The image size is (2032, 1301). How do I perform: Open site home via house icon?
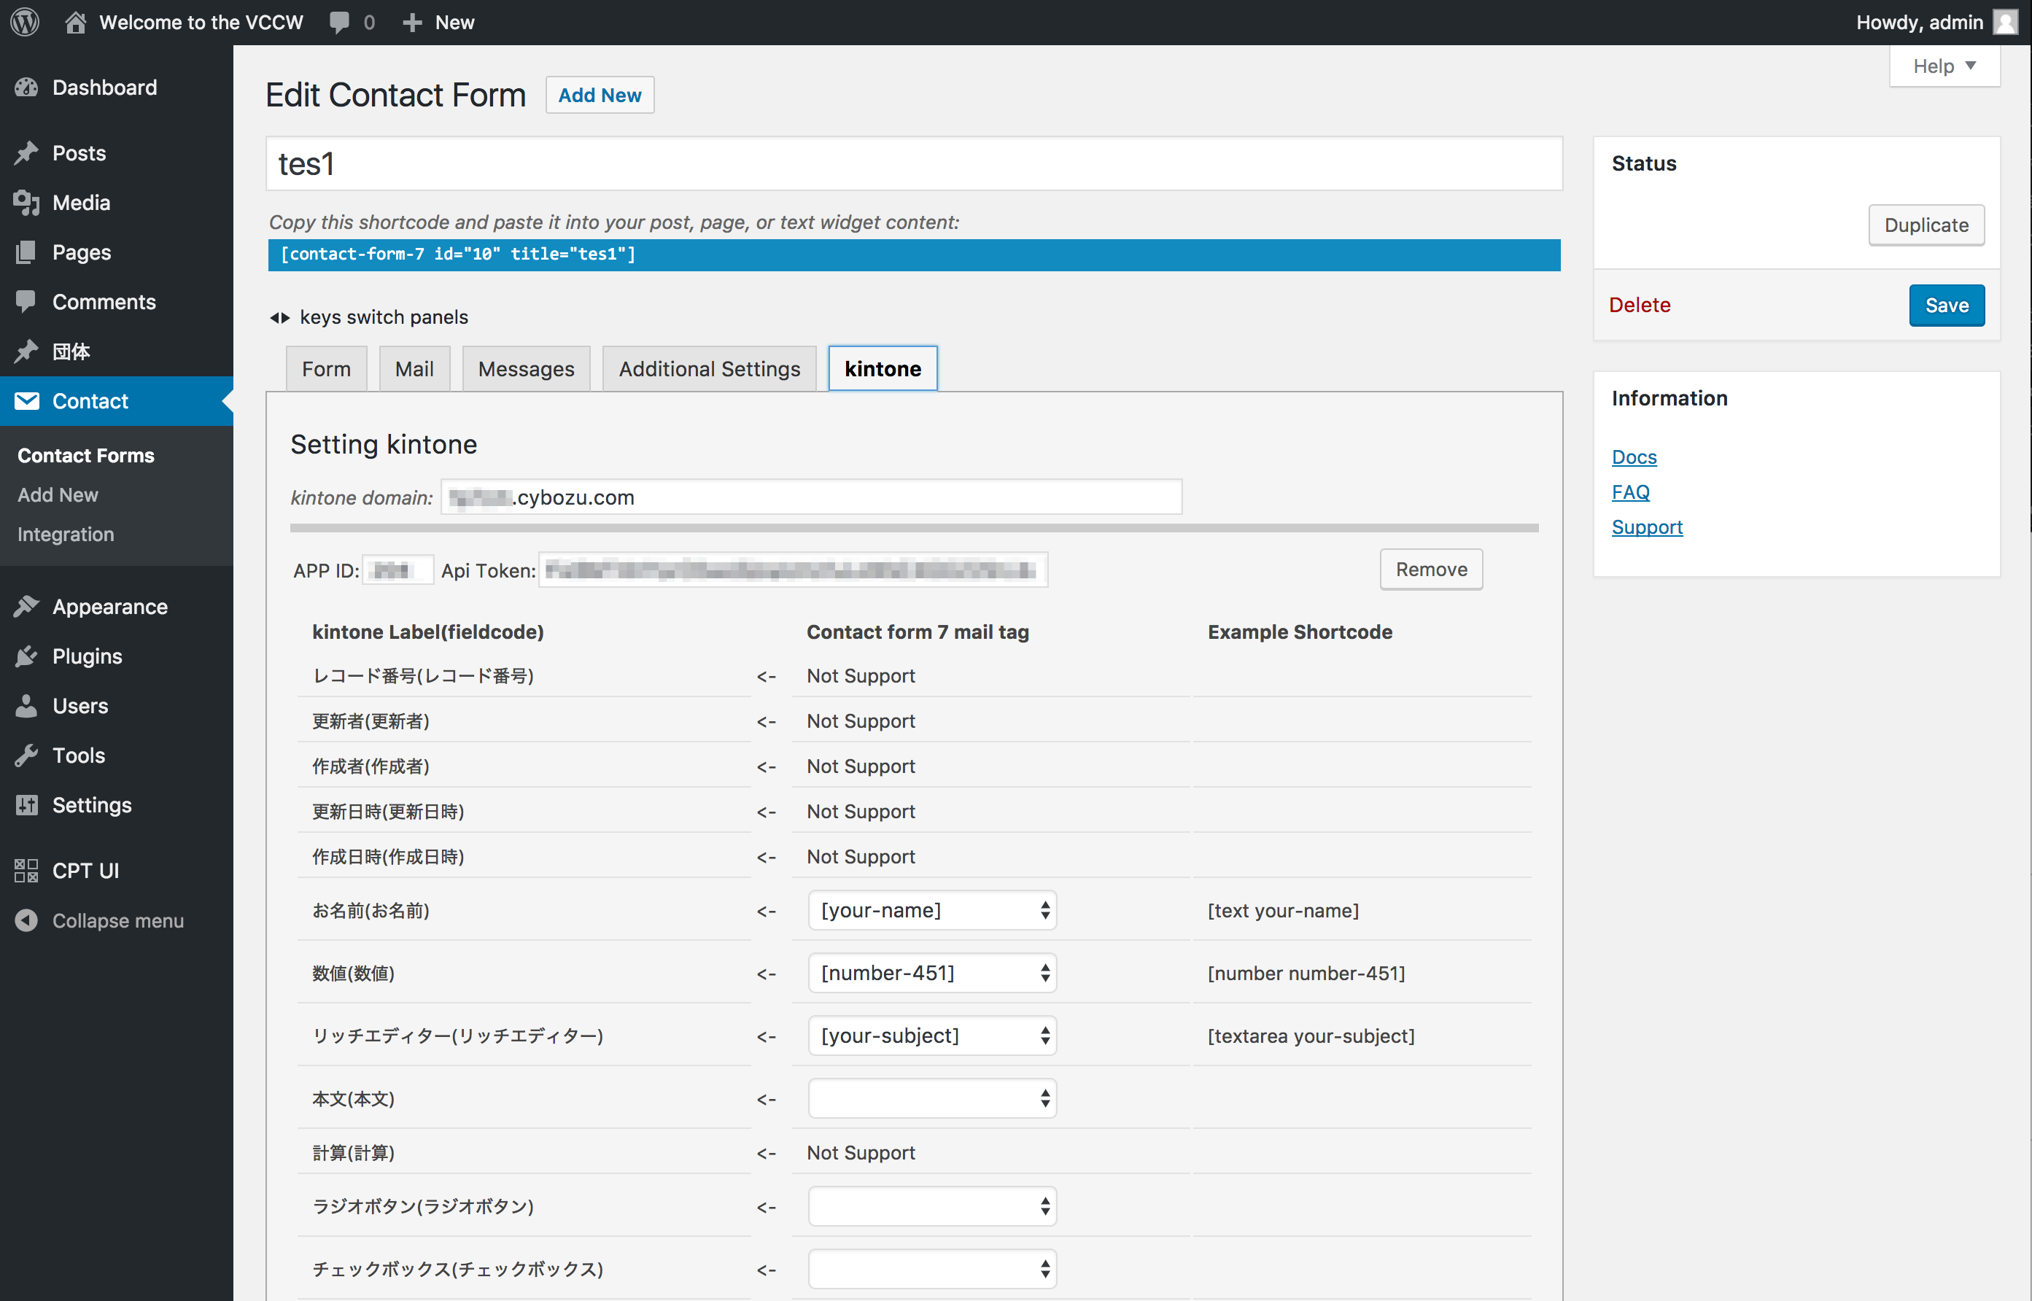tap(76, 22)
